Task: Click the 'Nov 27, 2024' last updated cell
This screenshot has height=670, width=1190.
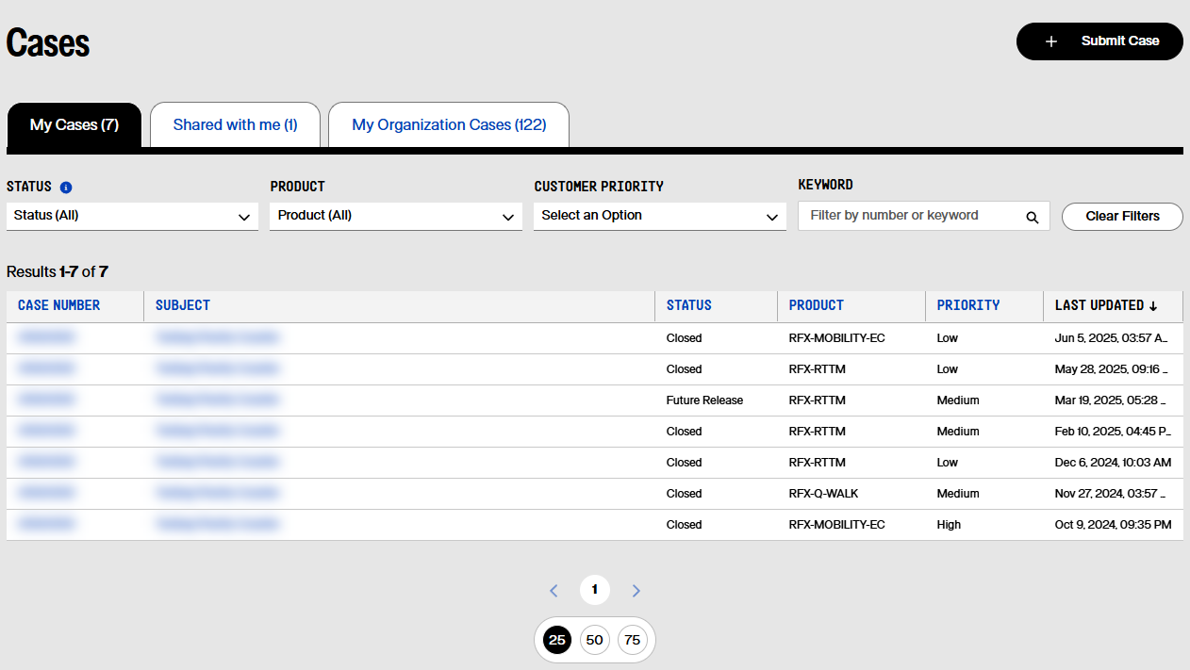Action: pos(1111,494)
